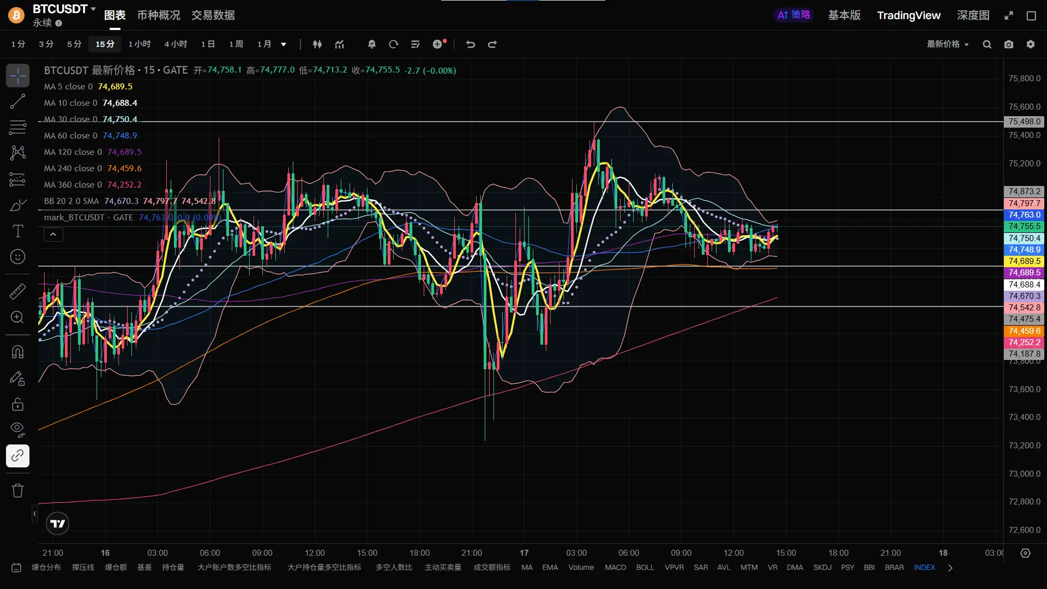Collapse the indicator legend list

[53, 235]
